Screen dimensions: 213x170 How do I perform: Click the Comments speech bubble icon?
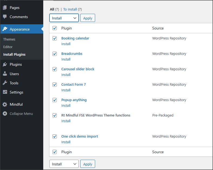pos(5,17)
